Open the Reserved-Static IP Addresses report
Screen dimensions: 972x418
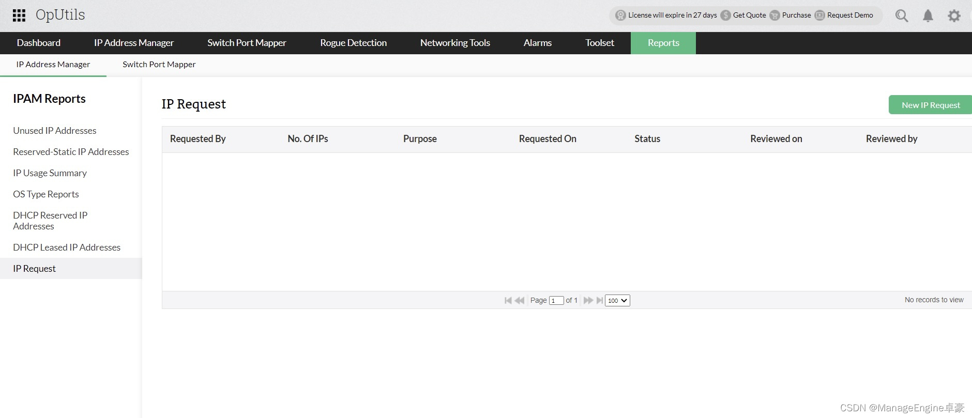click(71, 152)
